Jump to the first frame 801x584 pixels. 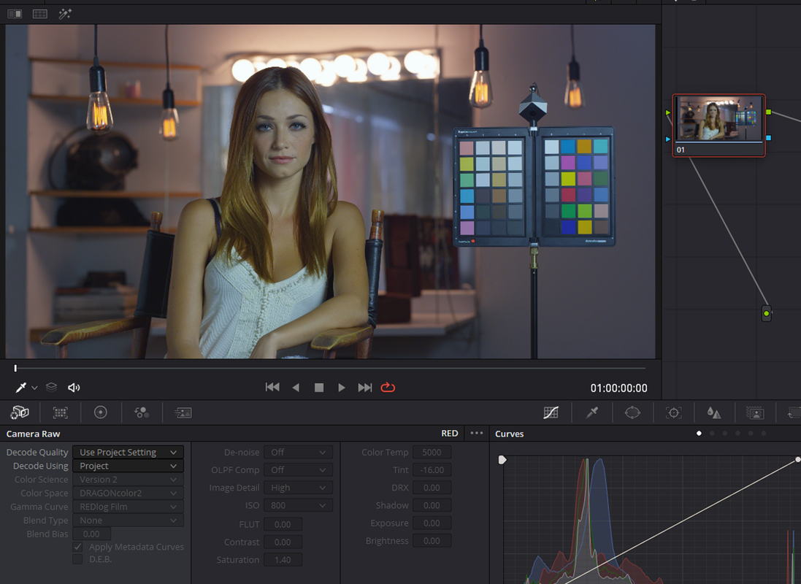pyautogui.click(x=272, y=388)
